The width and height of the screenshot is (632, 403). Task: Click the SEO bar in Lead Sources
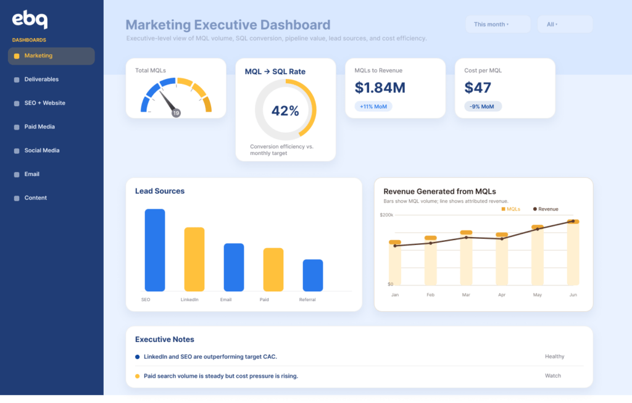[x=155, y=250]
